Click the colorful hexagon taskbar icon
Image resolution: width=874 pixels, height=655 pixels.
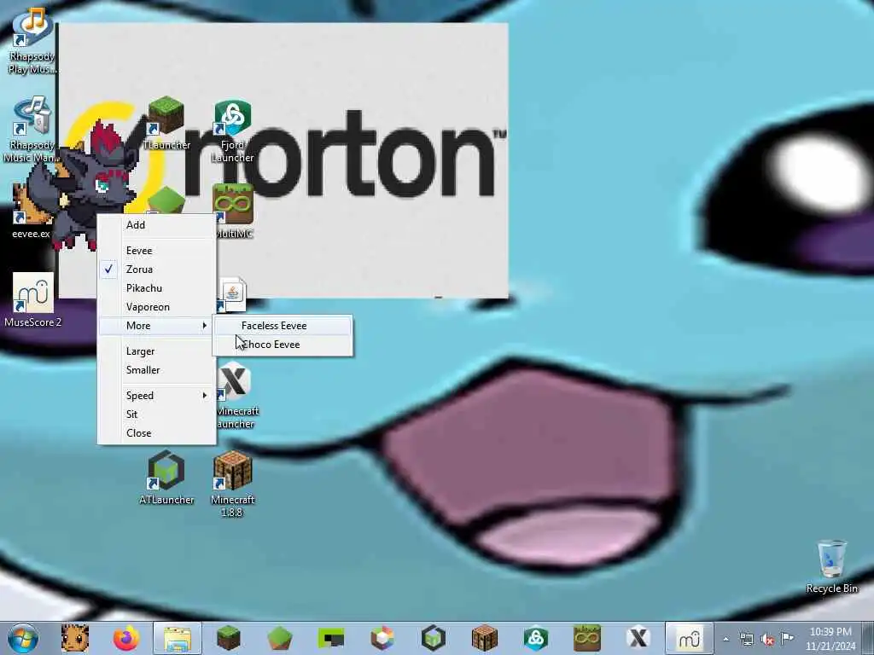point(382,638)
